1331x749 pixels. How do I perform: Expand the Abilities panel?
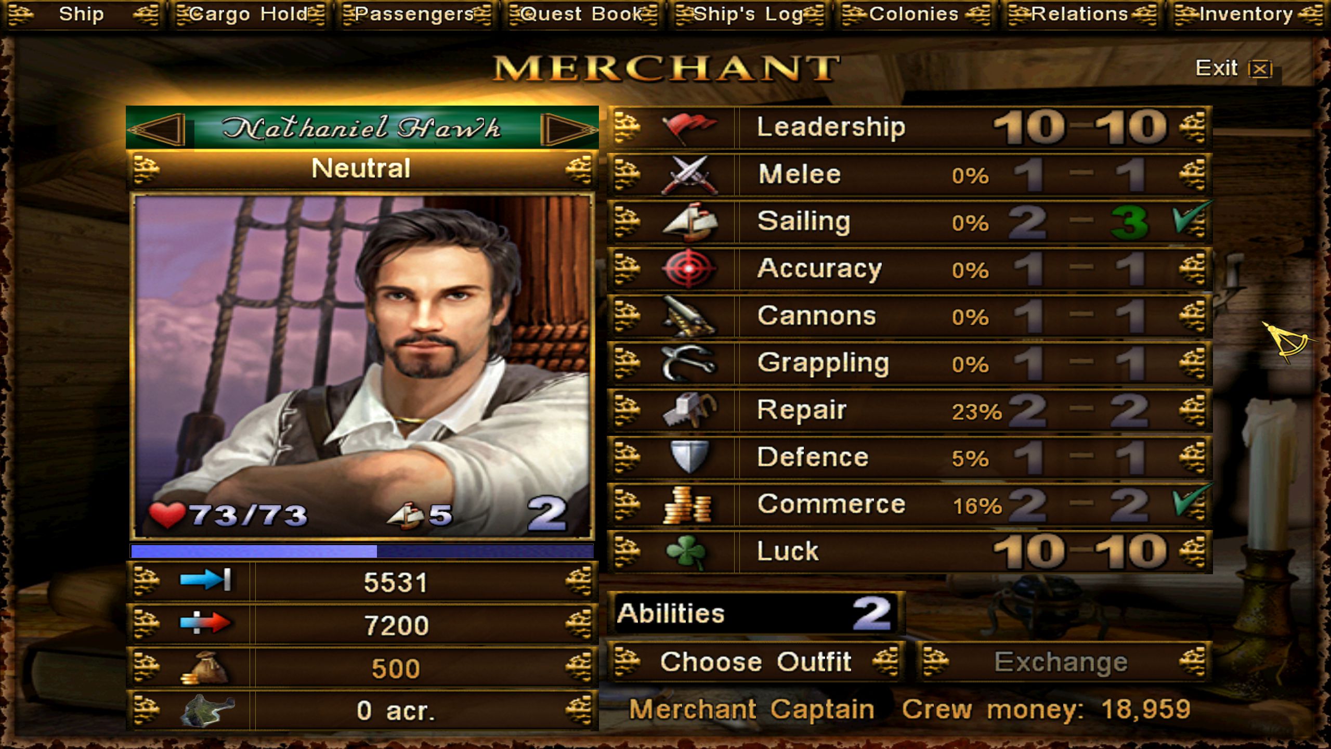756,613
